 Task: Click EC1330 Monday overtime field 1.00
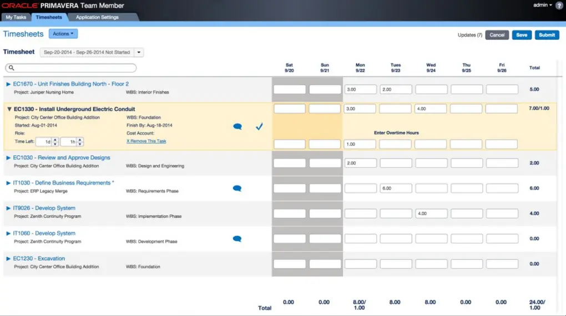tap(360, 144)
